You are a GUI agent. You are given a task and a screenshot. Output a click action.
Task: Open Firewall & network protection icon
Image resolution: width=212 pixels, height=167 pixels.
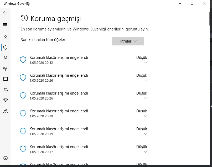pos(6,69)
